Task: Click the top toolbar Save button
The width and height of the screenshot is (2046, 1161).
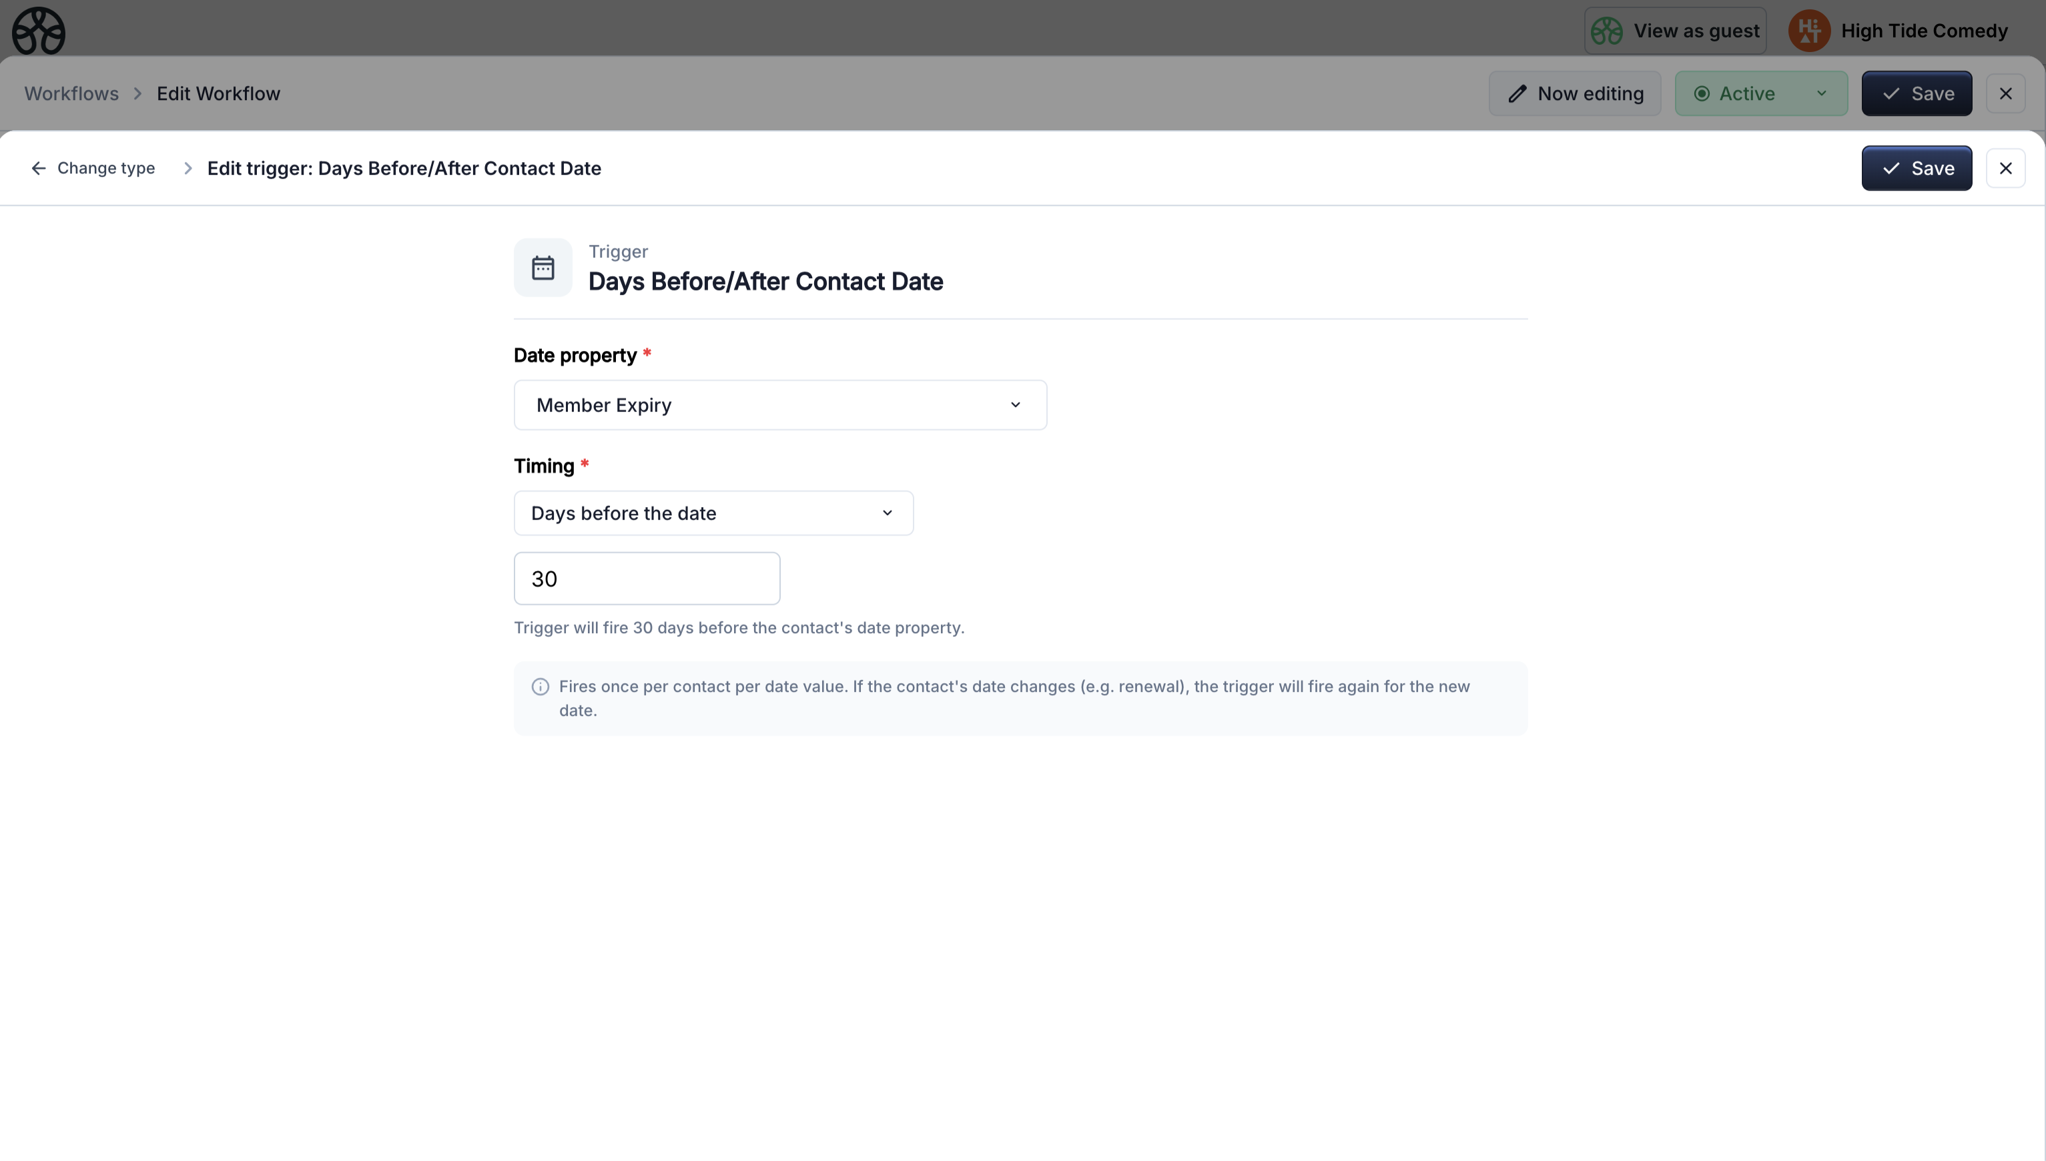Action: click(1916, 94)
